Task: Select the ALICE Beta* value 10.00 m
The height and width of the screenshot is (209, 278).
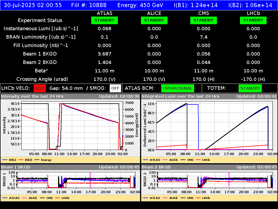Action: [x=154, y=71]
